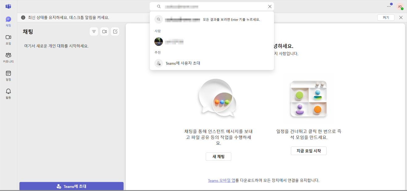The image size is (407, 191).
Task: Clear the search box with X
Action: pos(270,6)
